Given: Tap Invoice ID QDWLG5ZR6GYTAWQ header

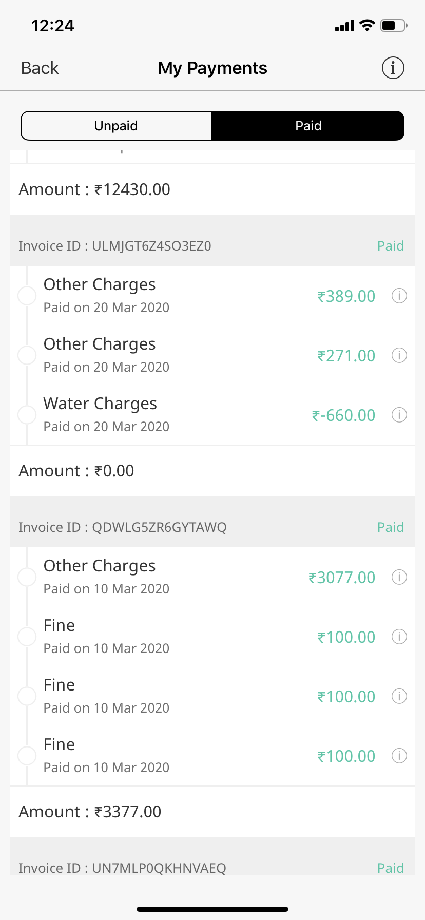Looking at the screenshot, I should (x=123, y=527).
